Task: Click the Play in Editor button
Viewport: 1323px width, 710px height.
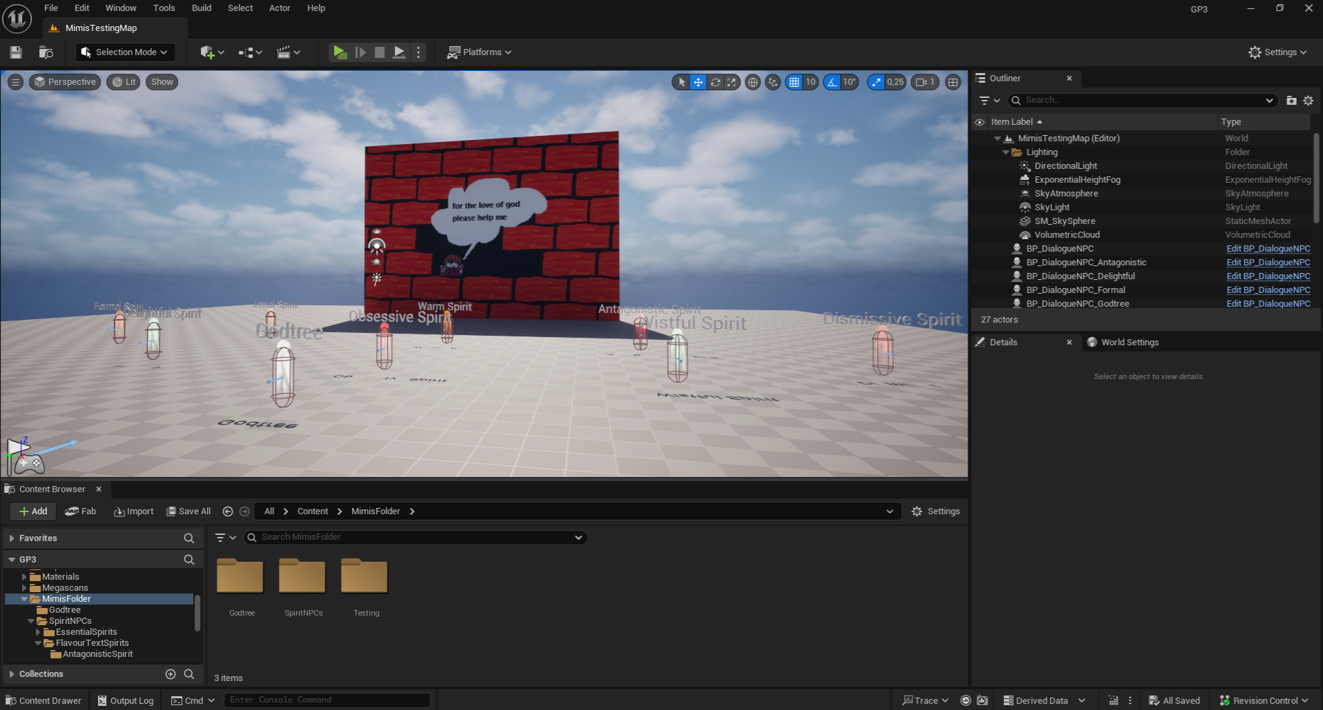Action: (340, 52)
